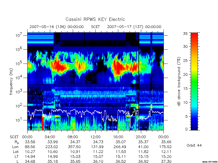Select the start date 2007-05-16 (136) 00:00:00
Screen dimensions: 218x163
[x=57, y=27]
